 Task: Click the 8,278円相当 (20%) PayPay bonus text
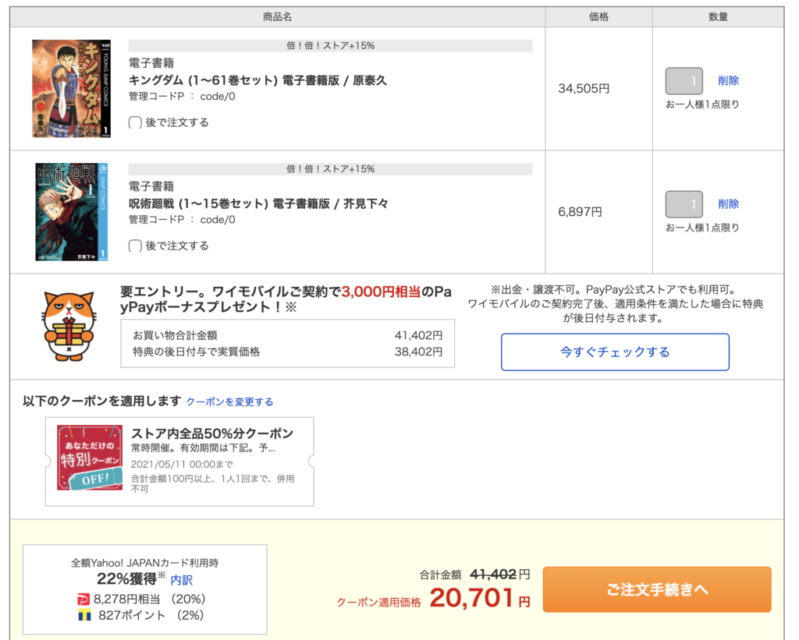pos(149,599)
